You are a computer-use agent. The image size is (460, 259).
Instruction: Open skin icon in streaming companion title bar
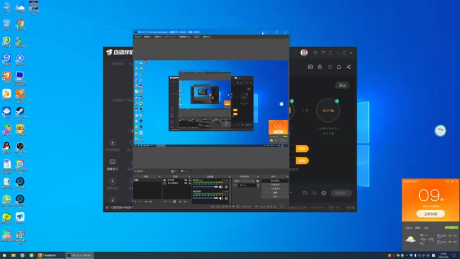coord(323,53)
